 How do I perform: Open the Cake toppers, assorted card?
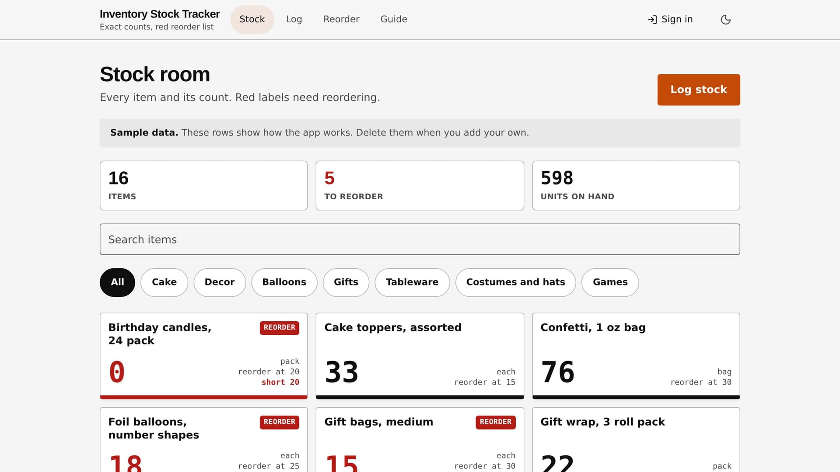420,356
